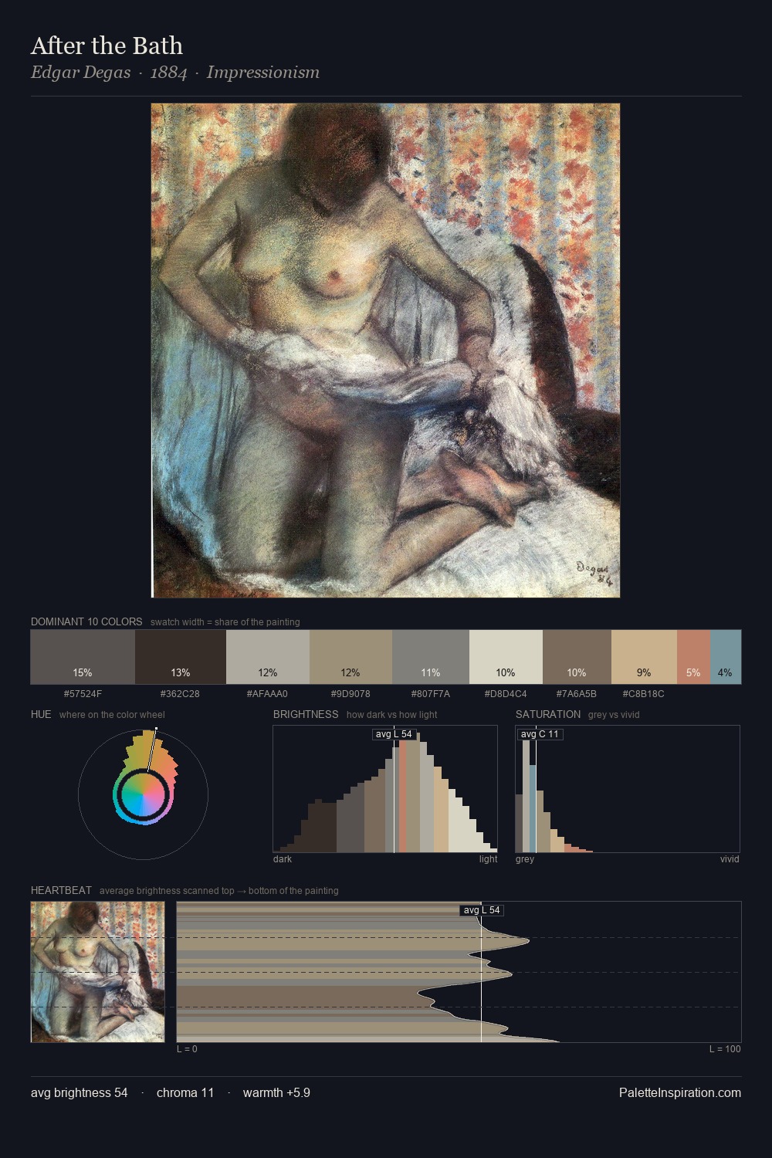Click the HUE section heading

41,714
